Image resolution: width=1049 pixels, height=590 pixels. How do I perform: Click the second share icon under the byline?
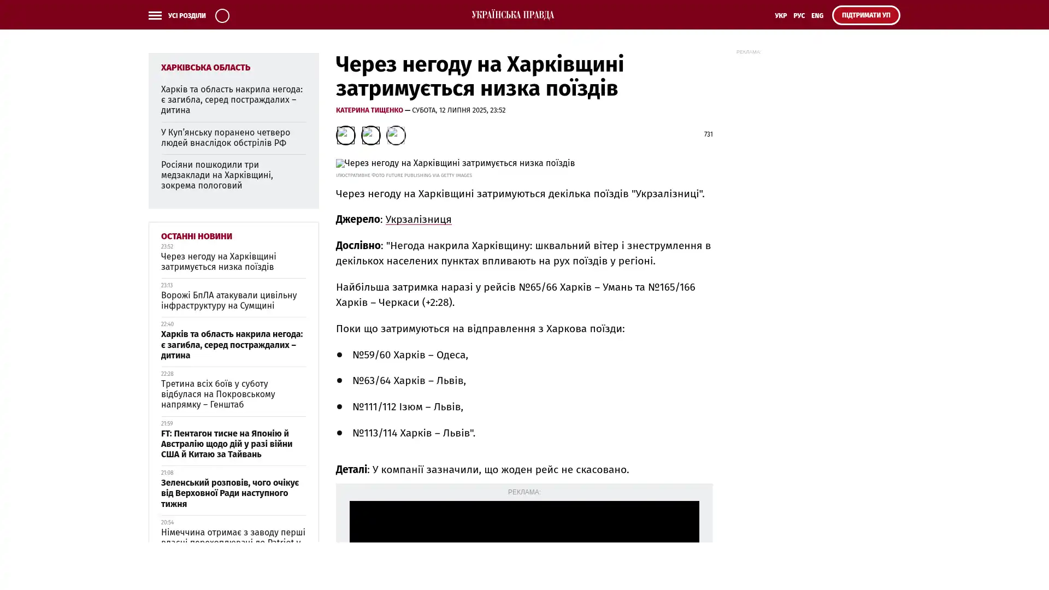coord(370,135)
